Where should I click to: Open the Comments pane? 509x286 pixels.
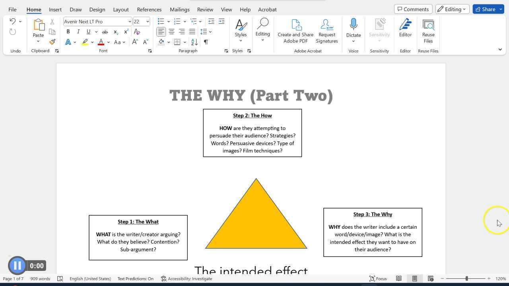[x=413, y=9]
